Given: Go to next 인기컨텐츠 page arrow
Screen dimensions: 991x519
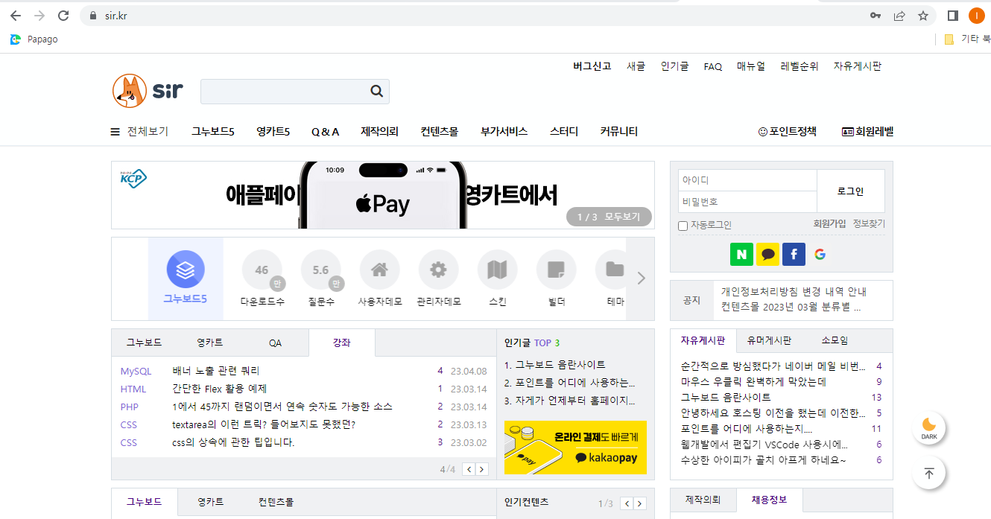Looking at the screenshot, I should (x=639, y=504).
